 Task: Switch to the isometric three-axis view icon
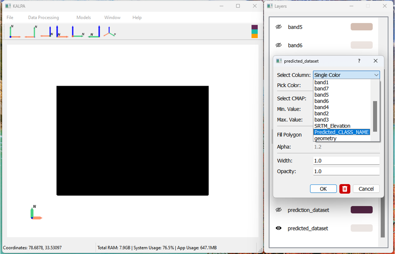click(x=110, y=32)
